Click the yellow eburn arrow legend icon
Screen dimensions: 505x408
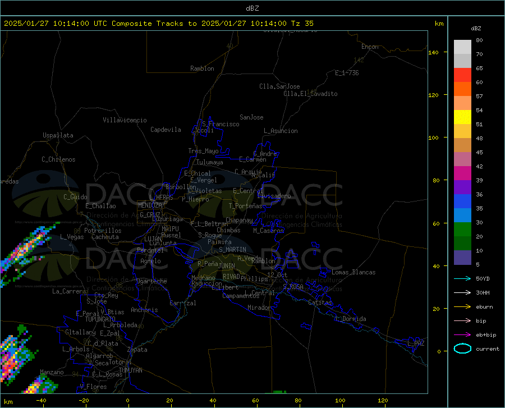coord(462,307)
